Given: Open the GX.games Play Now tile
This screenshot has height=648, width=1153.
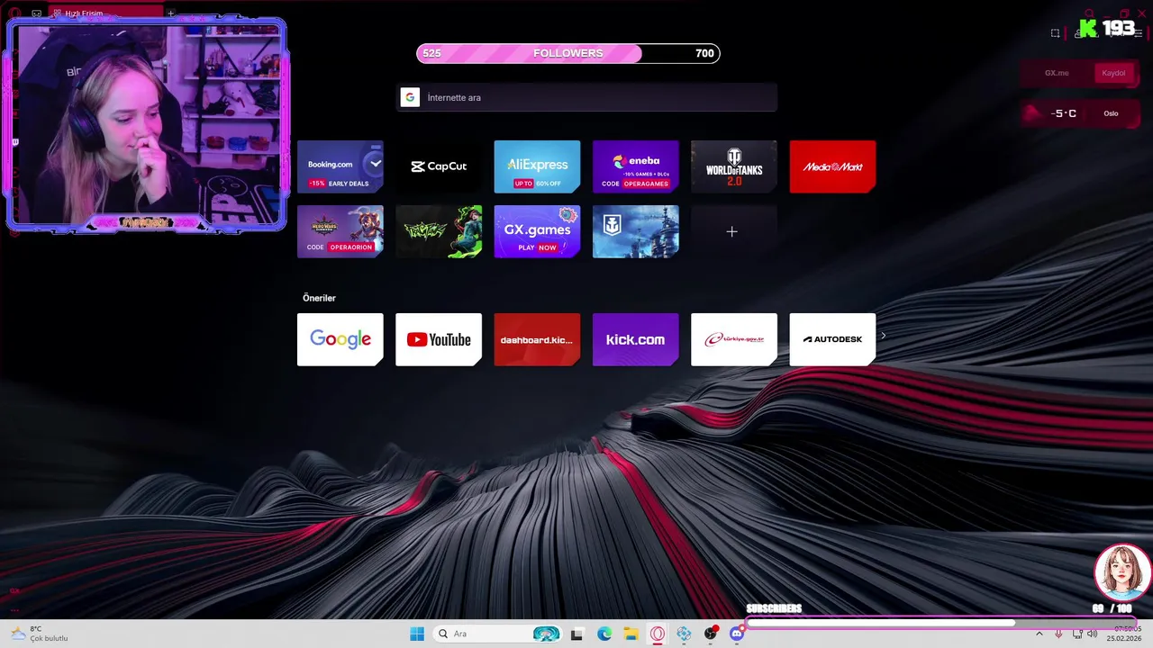Looking at the screenshot, I should pyautogui.click(x=537, y=231).
